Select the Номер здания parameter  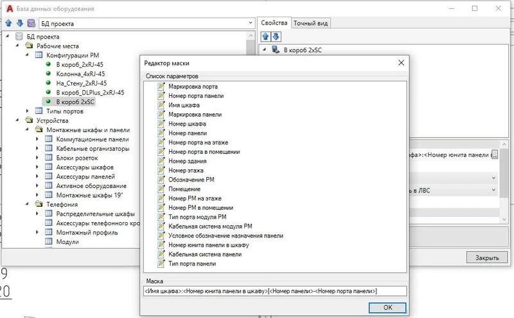tap(187, 161)
